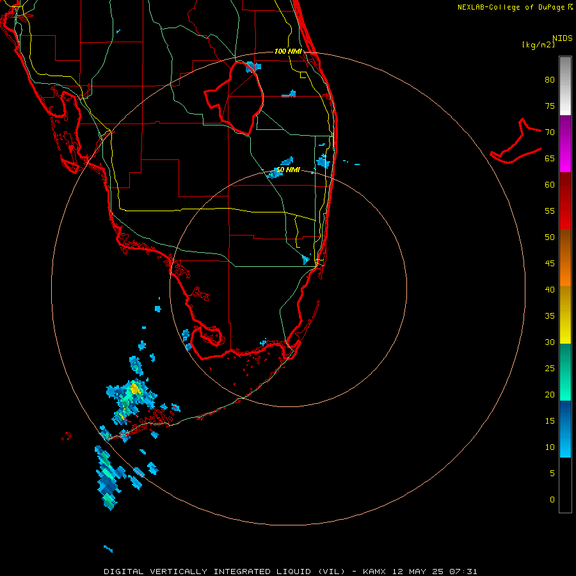576x576 pixels.
Task: Select the 10 tick label on the scale
Action: click(x=550, y=447)
